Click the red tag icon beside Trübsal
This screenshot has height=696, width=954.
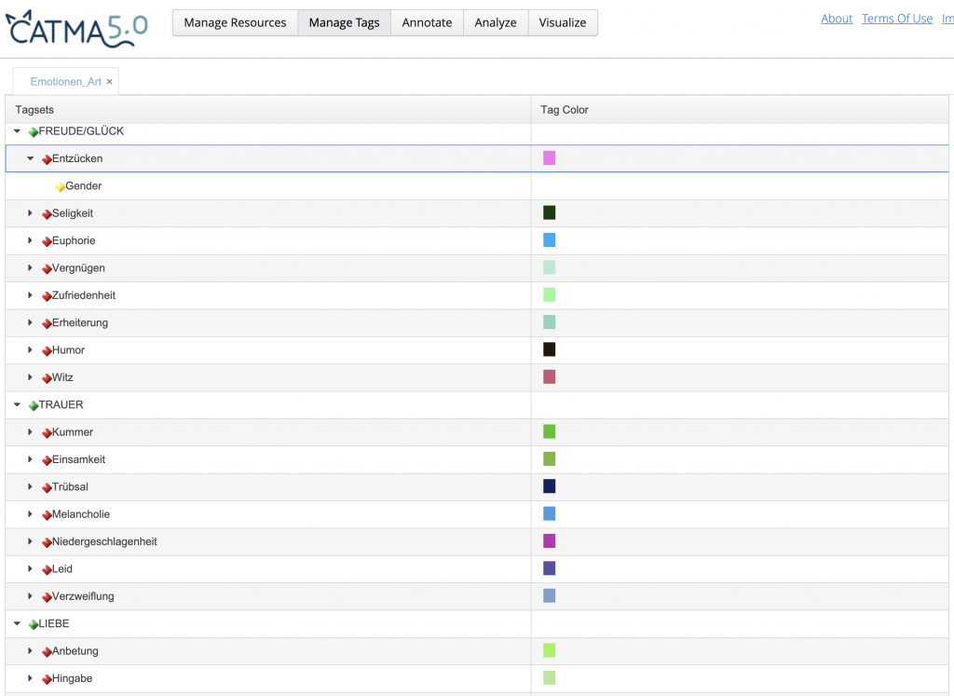click(47, 488)
